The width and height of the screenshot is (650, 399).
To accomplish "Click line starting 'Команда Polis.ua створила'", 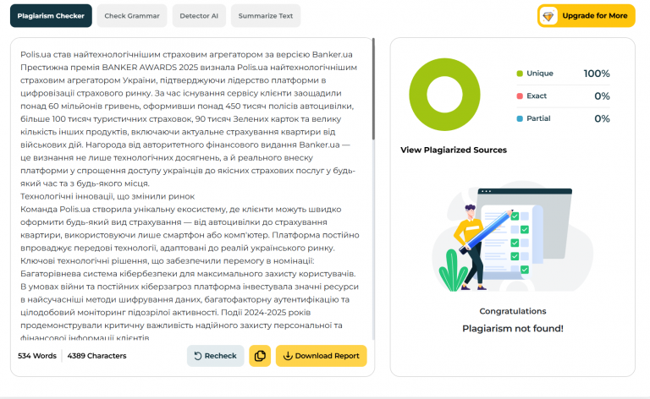I will [x=181, y=209].
